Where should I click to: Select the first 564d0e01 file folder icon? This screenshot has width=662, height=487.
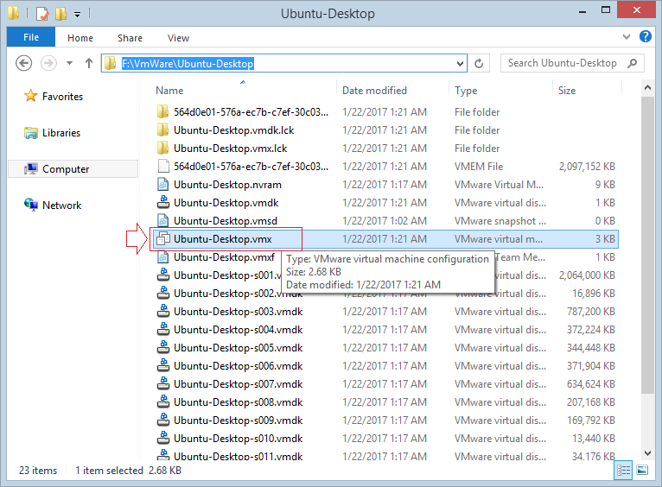point(163,111)
